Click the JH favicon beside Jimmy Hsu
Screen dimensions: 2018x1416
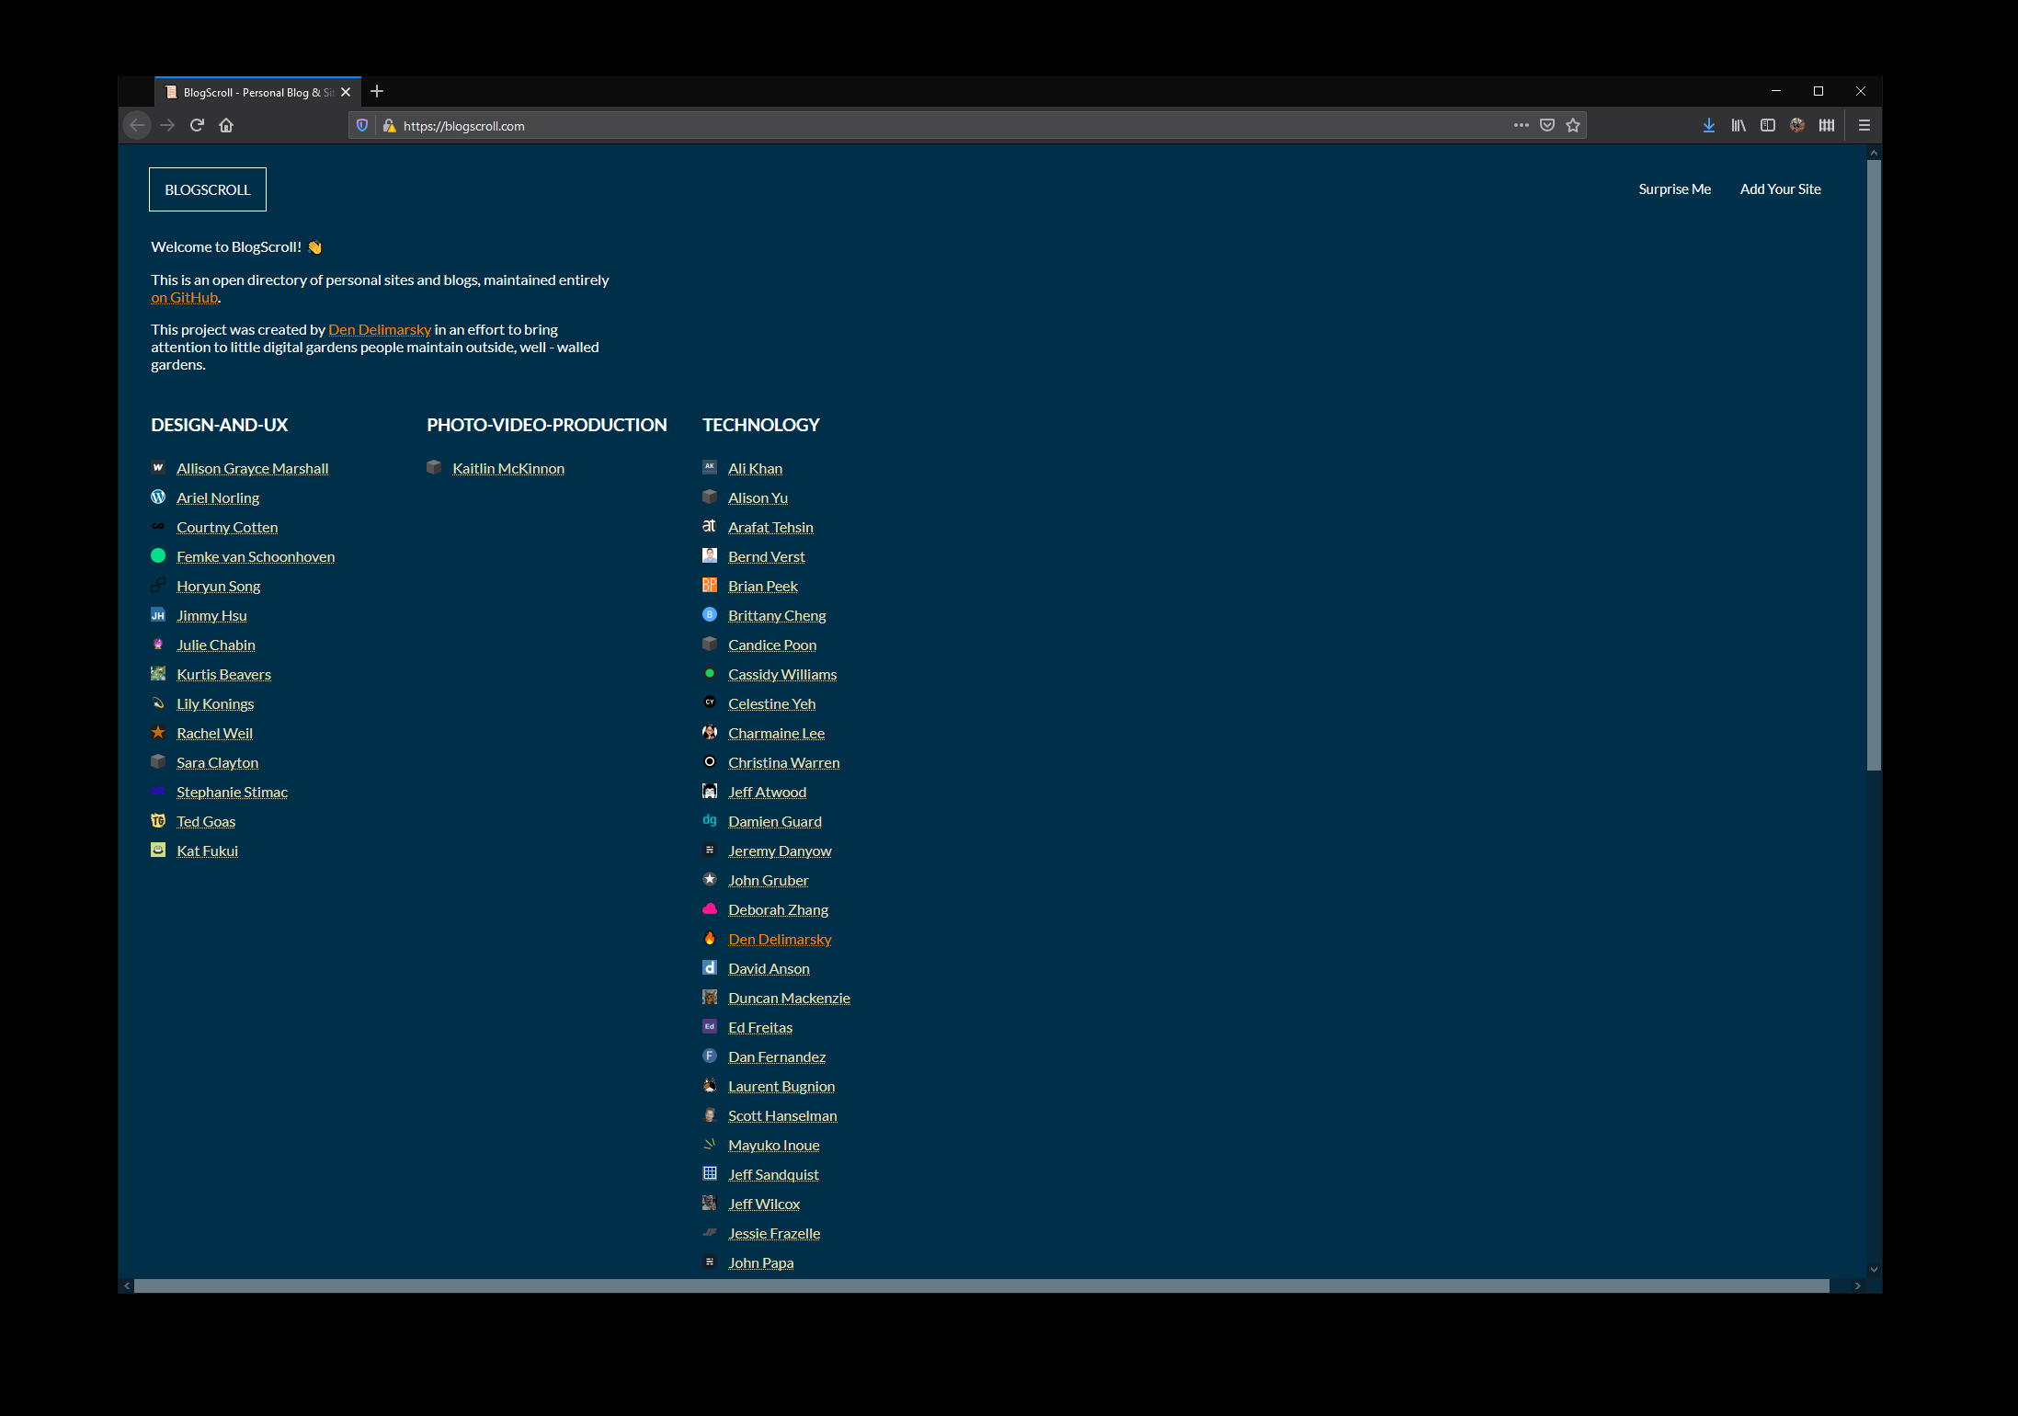(x=158, y=615)
